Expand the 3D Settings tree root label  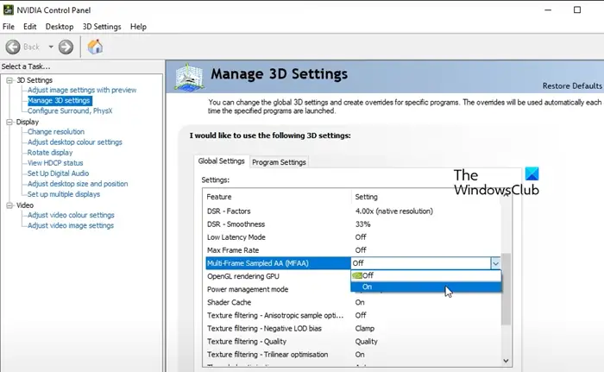point(35,80)
